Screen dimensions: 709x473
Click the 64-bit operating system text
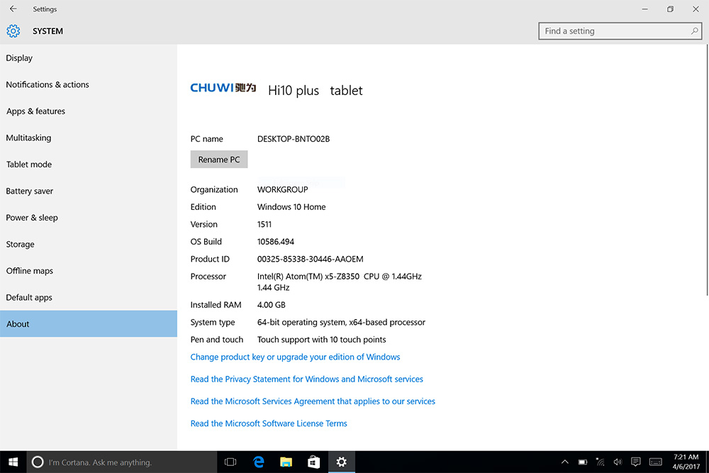click(342, 322)
